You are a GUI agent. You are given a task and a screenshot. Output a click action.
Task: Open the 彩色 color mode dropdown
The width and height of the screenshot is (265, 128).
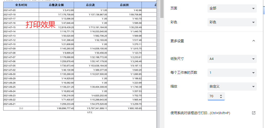point(232,22)
